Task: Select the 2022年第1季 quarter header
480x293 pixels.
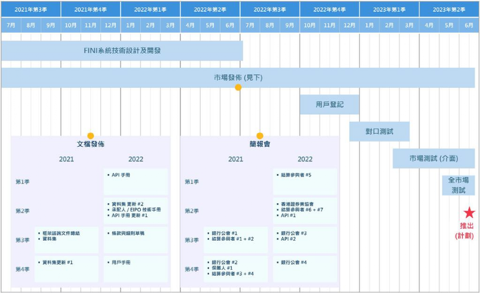Action: click(x=150, y=10)
